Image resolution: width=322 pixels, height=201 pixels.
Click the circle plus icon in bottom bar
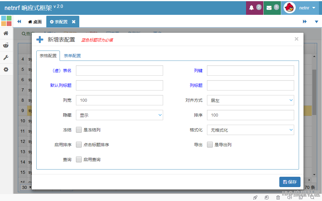pyautogui.click(x=267, y=197)
